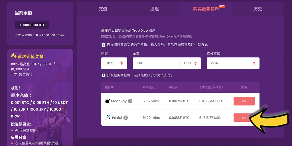Viewport: 292px width, 146px height.
Task: Click the 支付方式 field label
Action: (x=213, y=54)
